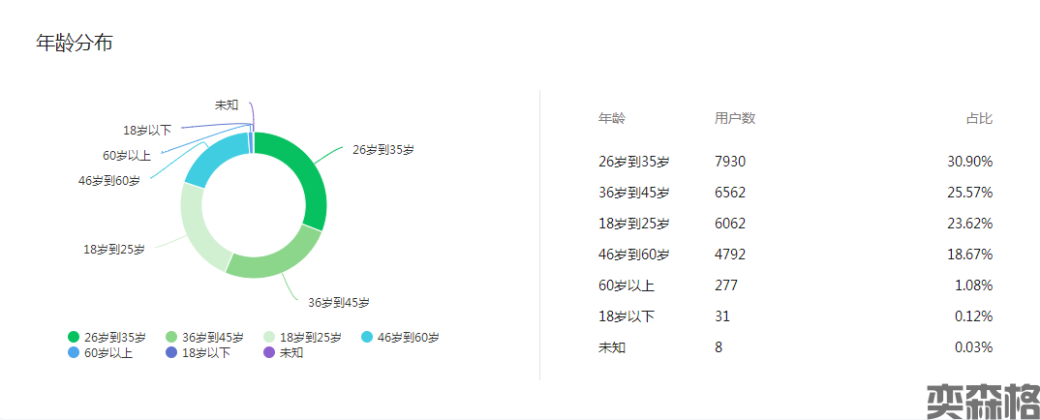Click the 60岁以上 callout label beside the chart
This screenshot has height=420, width=1040.
127,155
